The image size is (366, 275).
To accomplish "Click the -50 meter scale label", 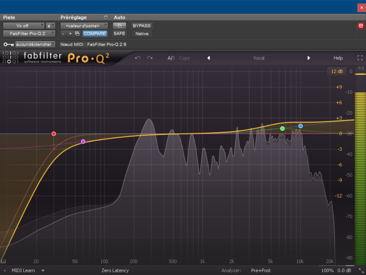I will point(349,175).
